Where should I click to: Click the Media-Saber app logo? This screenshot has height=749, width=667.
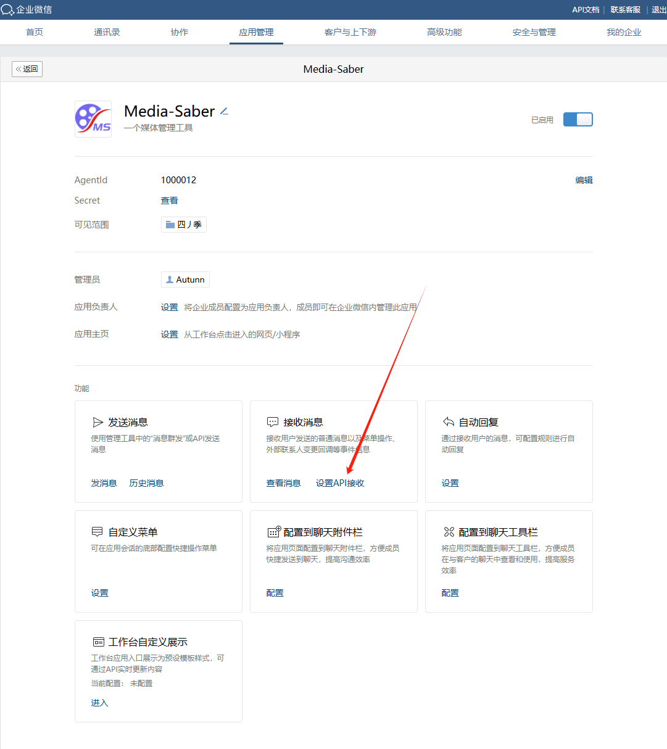click(x=93, y=119)
